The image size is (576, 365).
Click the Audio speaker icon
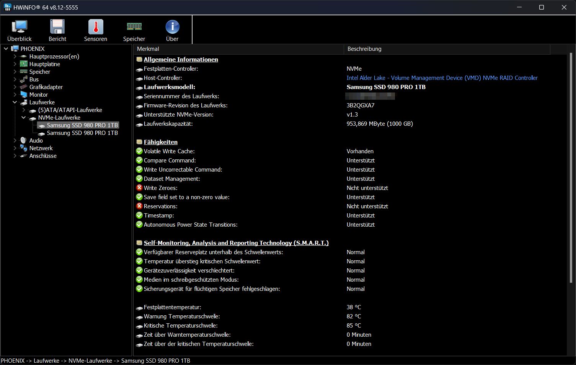[23, 140]
